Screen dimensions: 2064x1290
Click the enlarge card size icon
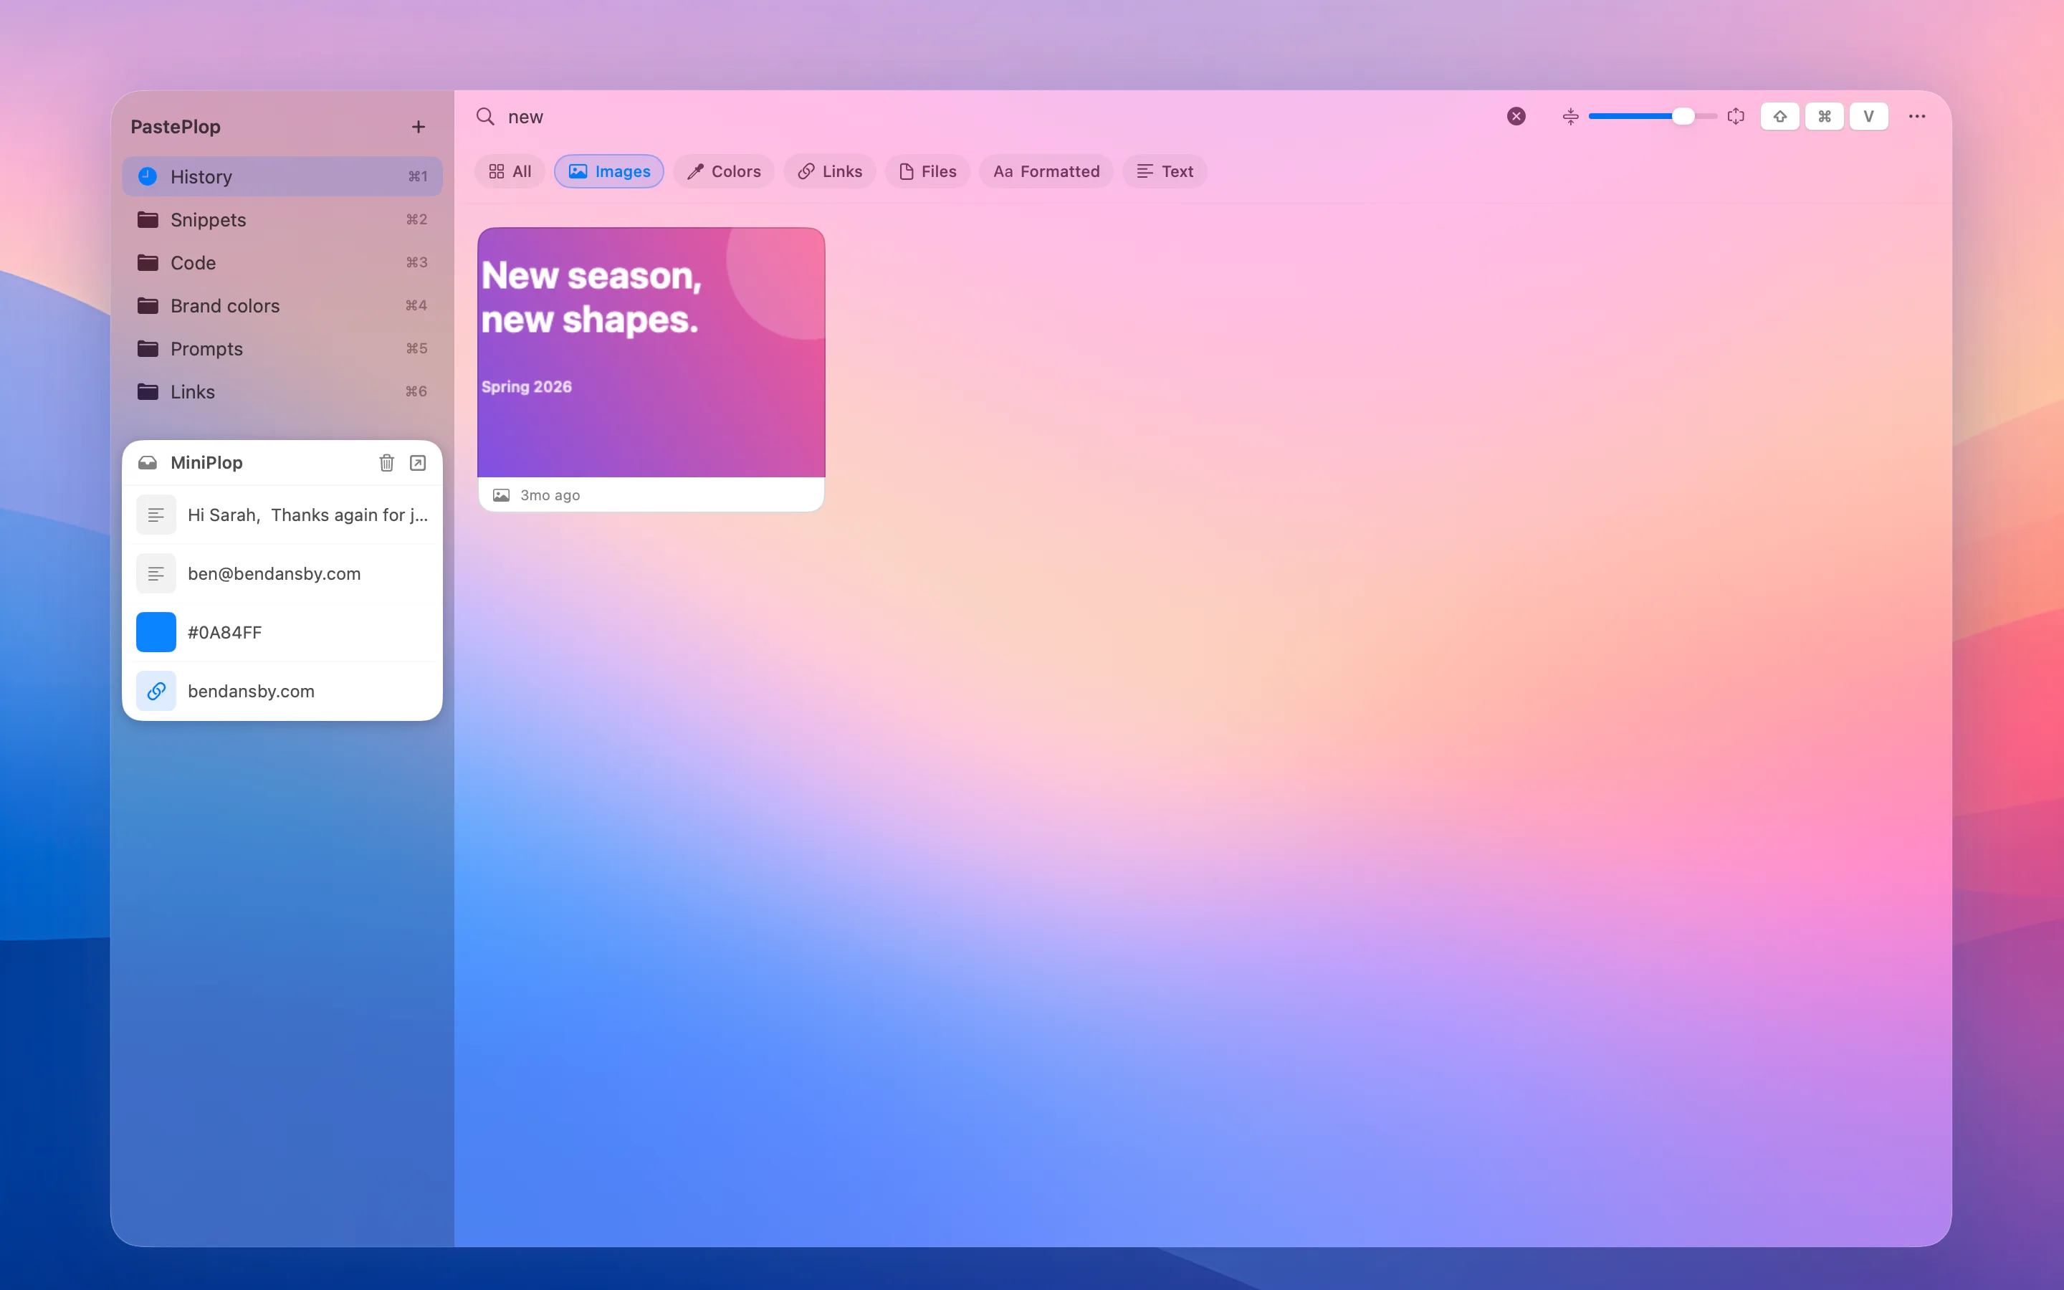coord(1736,116)
